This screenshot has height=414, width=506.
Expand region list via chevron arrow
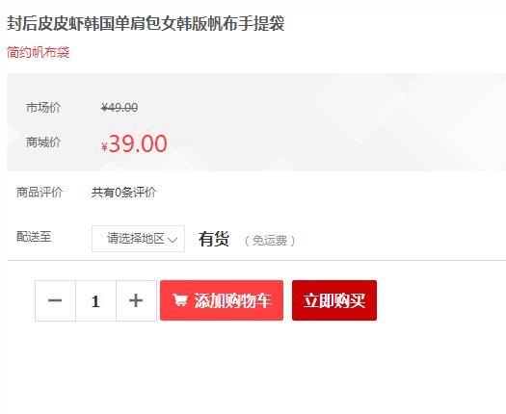point(173,240)
